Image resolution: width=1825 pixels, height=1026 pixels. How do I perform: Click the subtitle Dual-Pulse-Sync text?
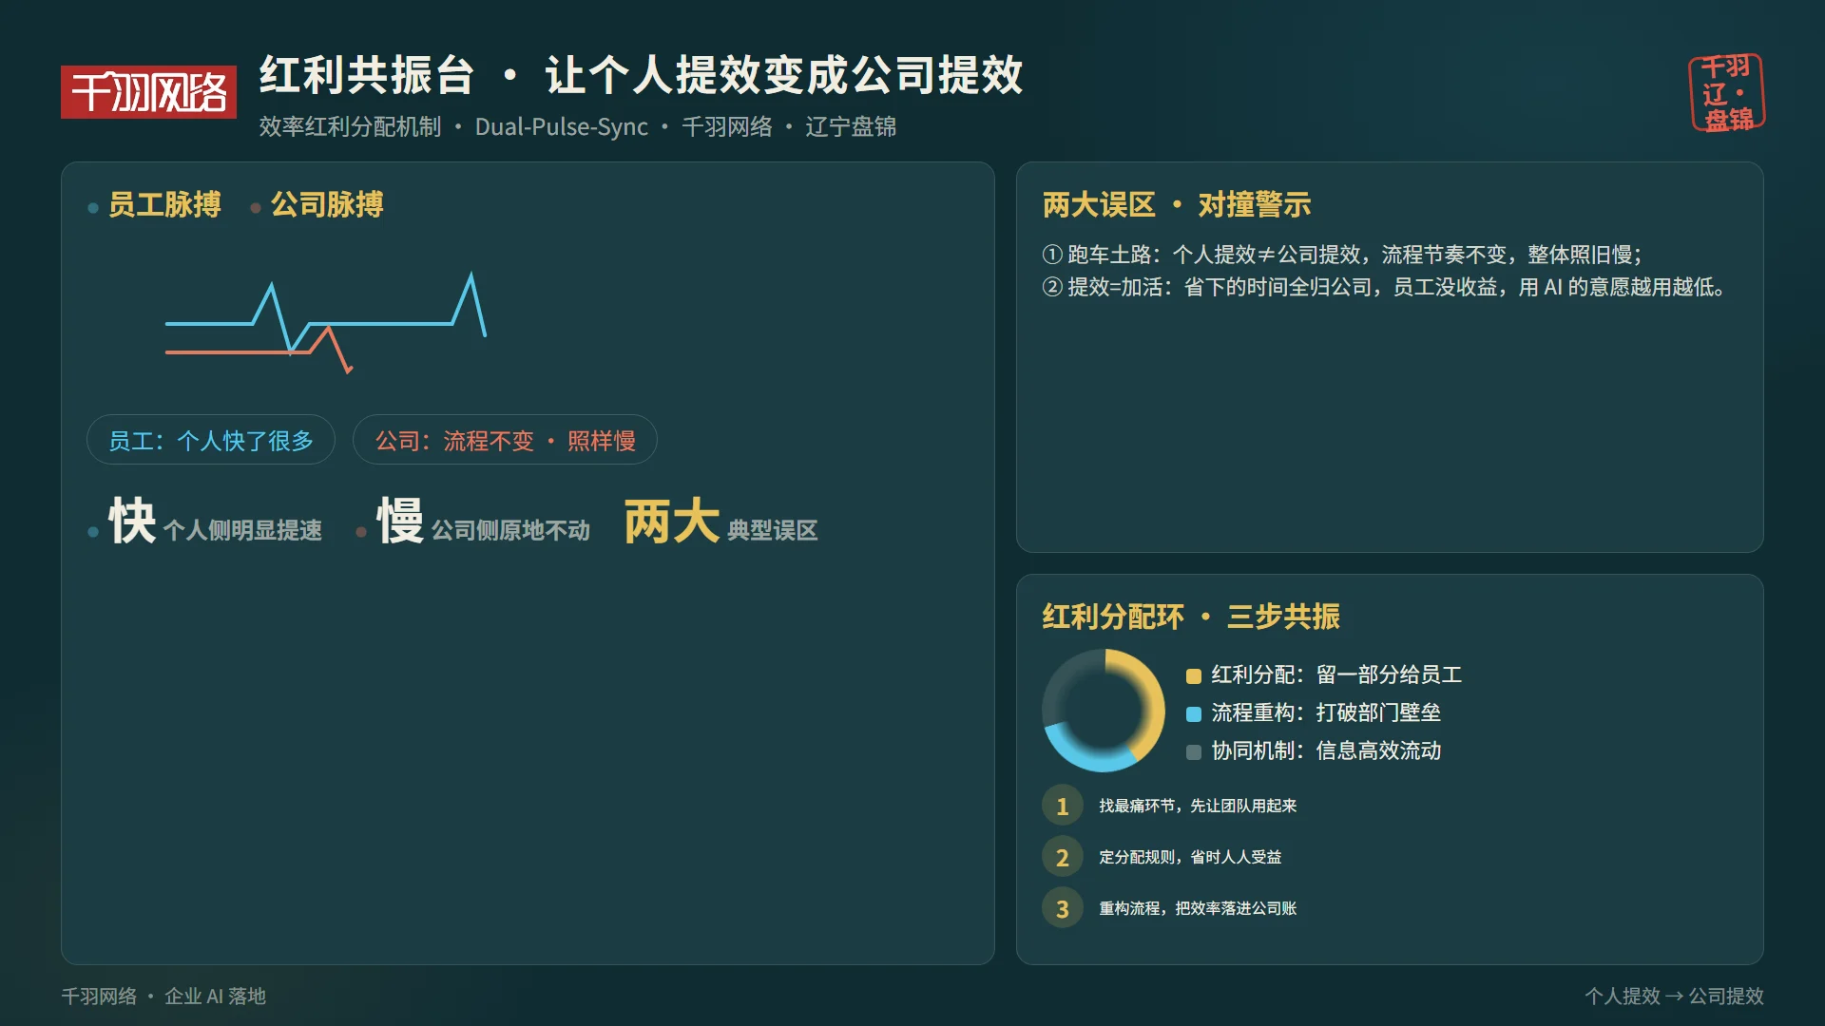(x=561, y=126)
